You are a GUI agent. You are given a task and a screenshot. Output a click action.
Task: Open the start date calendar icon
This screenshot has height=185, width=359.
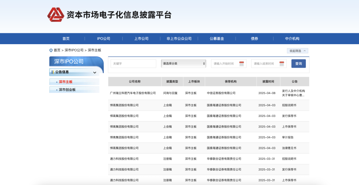pyautogui.click(x=242, y=64)
